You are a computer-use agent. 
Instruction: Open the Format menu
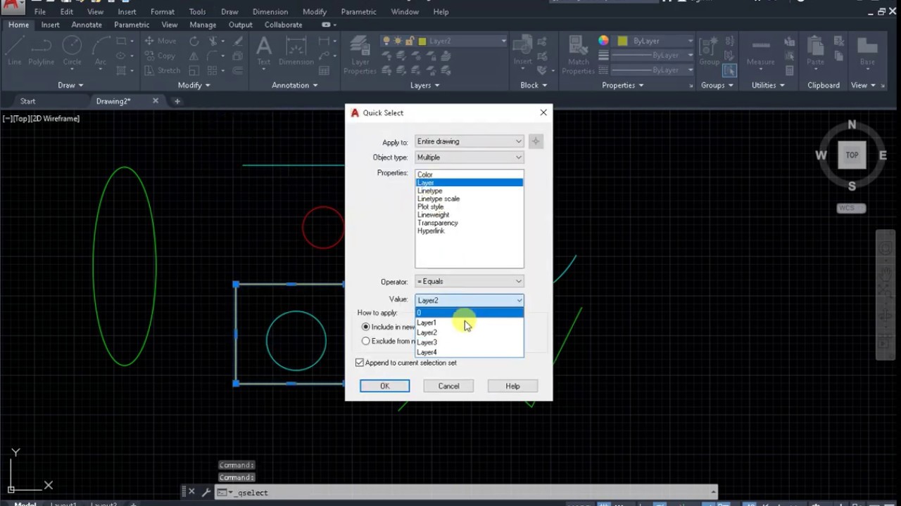click(x=163, y=12)
